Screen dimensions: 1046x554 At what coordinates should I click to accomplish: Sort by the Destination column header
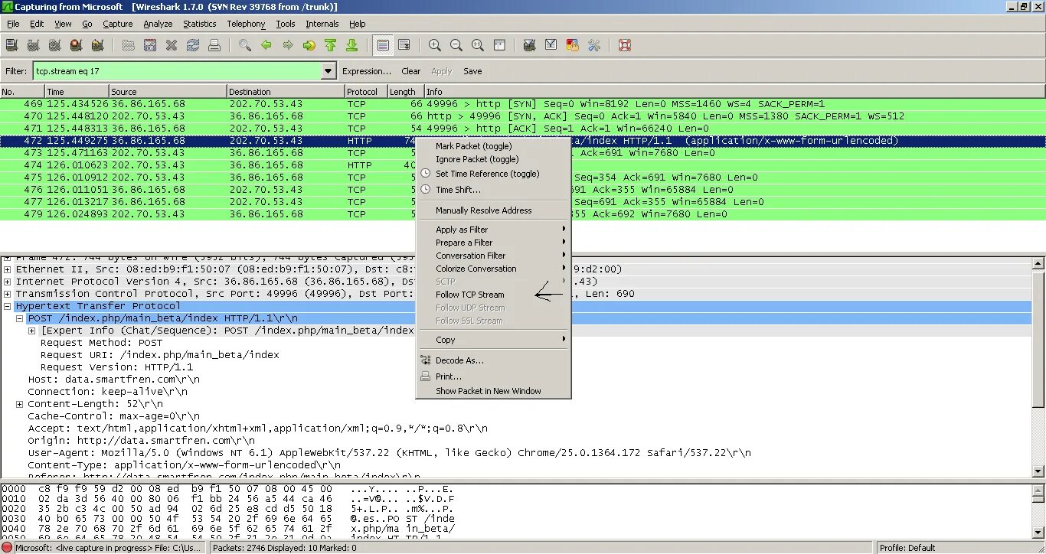[x=286, y=92]
